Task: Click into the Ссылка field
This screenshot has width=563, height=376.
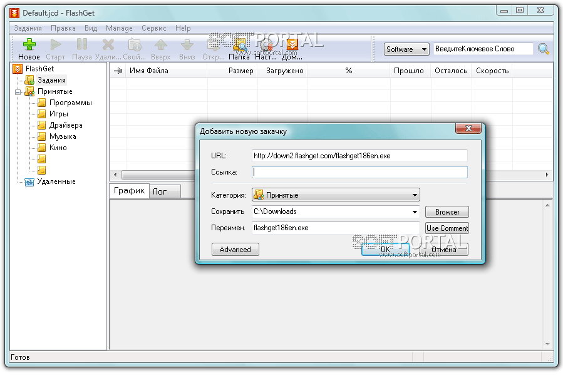Action: pos(359,172)
